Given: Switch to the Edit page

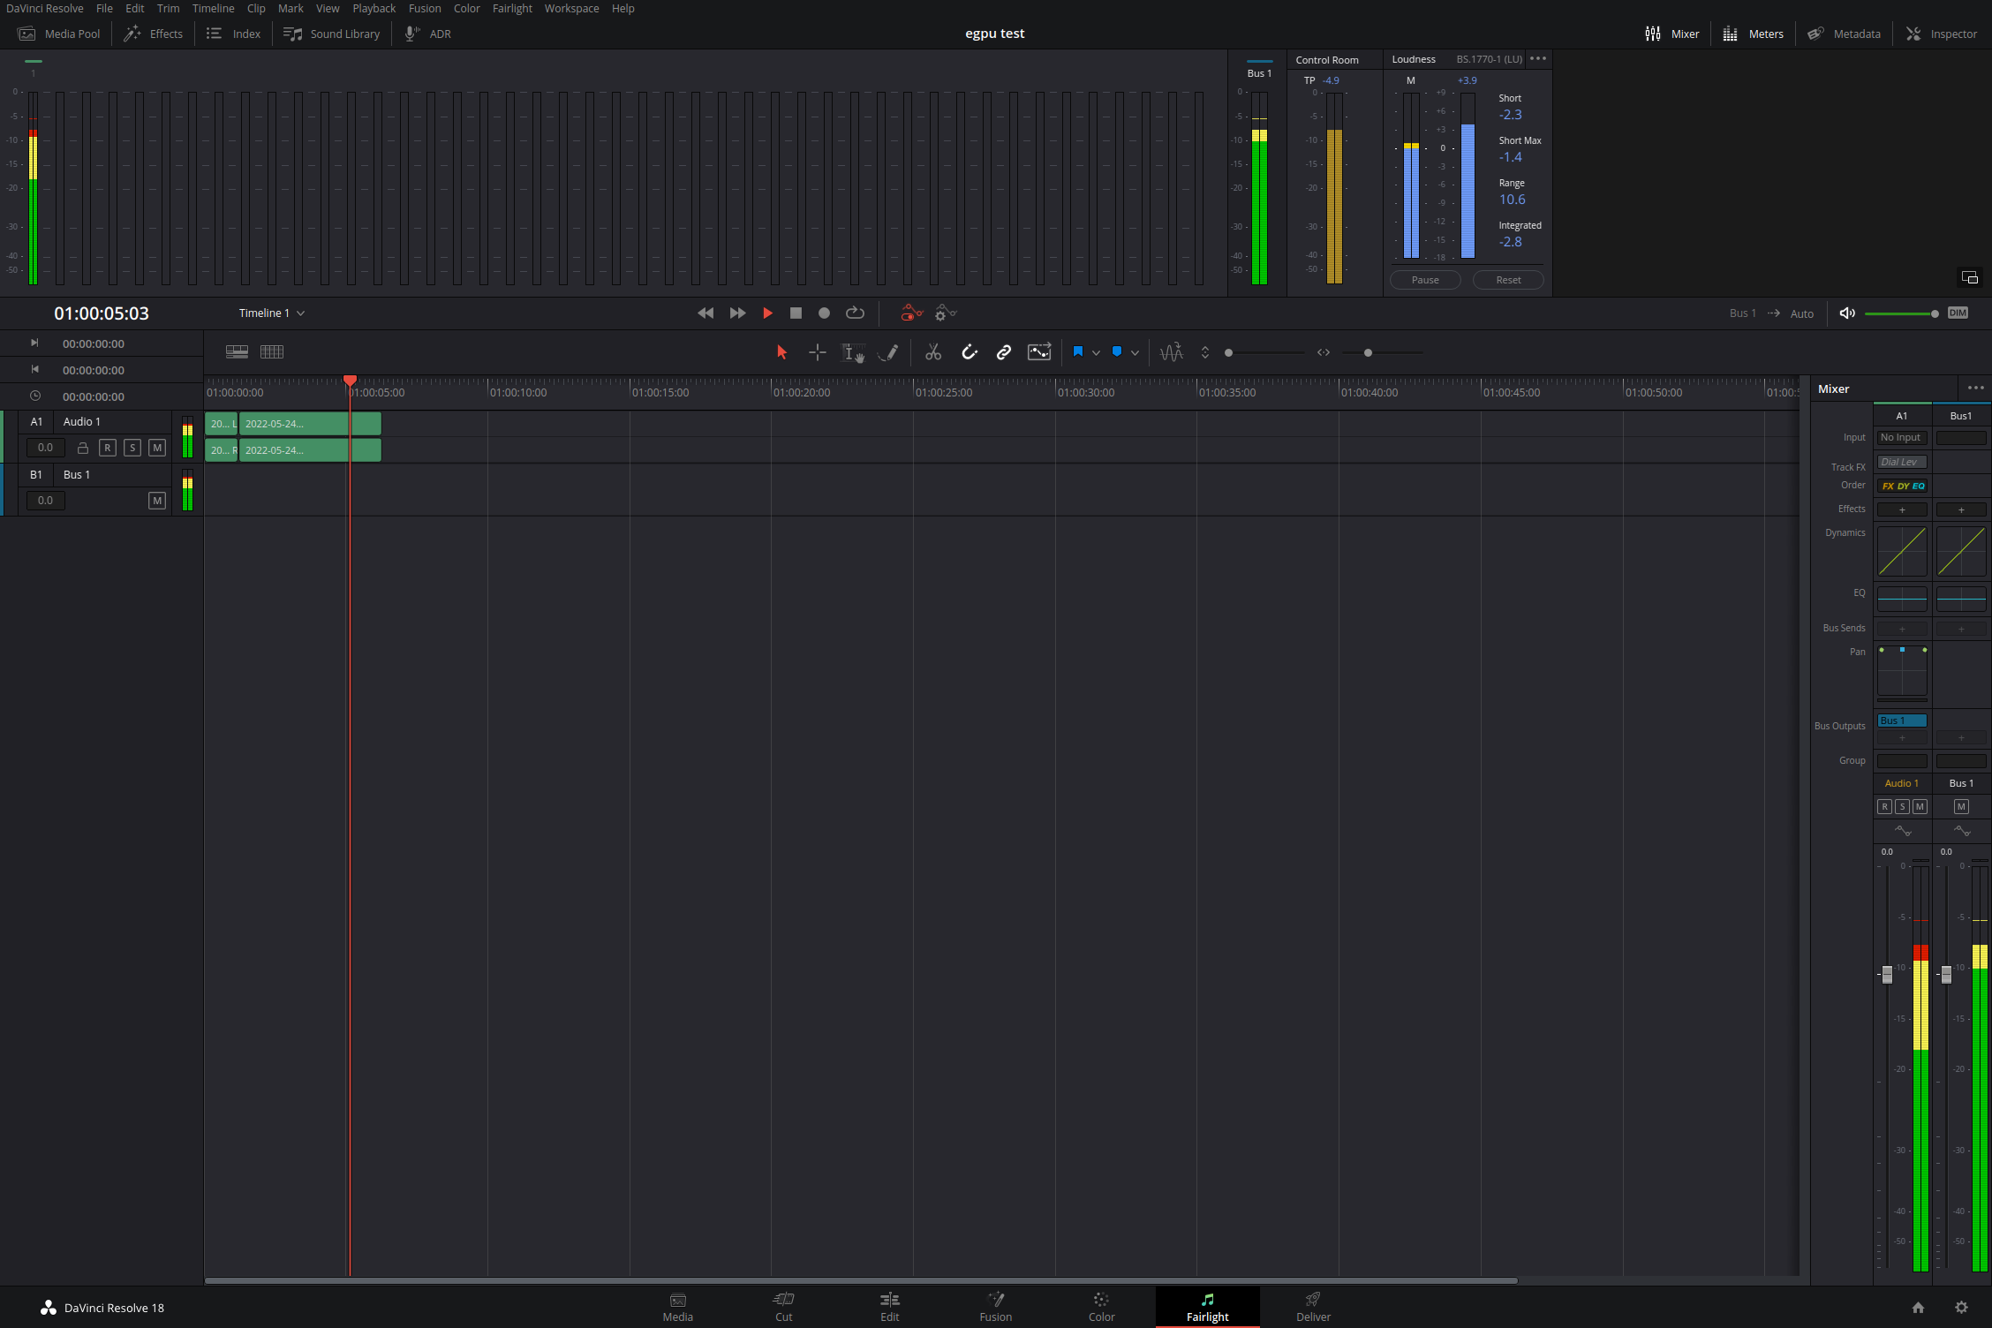Looking at the screenshot, I should [889, 1307].
